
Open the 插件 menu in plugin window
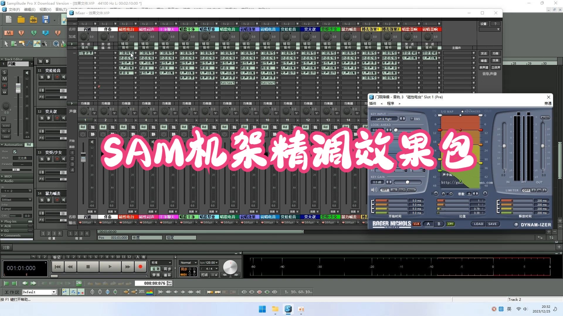[x=372, y=103]
